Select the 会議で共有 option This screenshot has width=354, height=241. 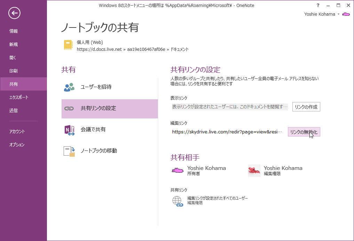pos(110,130)
